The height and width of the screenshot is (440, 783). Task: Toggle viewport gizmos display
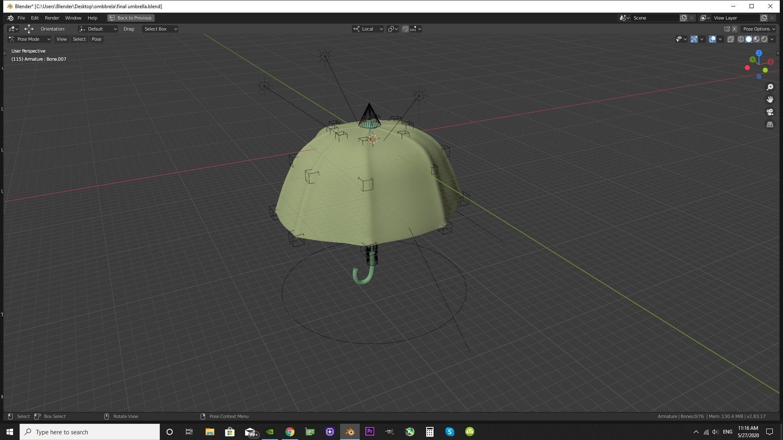[x=694, y=39]
